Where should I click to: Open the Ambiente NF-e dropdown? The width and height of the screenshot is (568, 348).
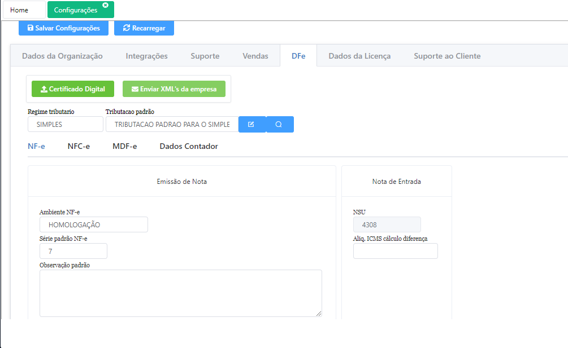pyautogui.click(x=93, y=224)
